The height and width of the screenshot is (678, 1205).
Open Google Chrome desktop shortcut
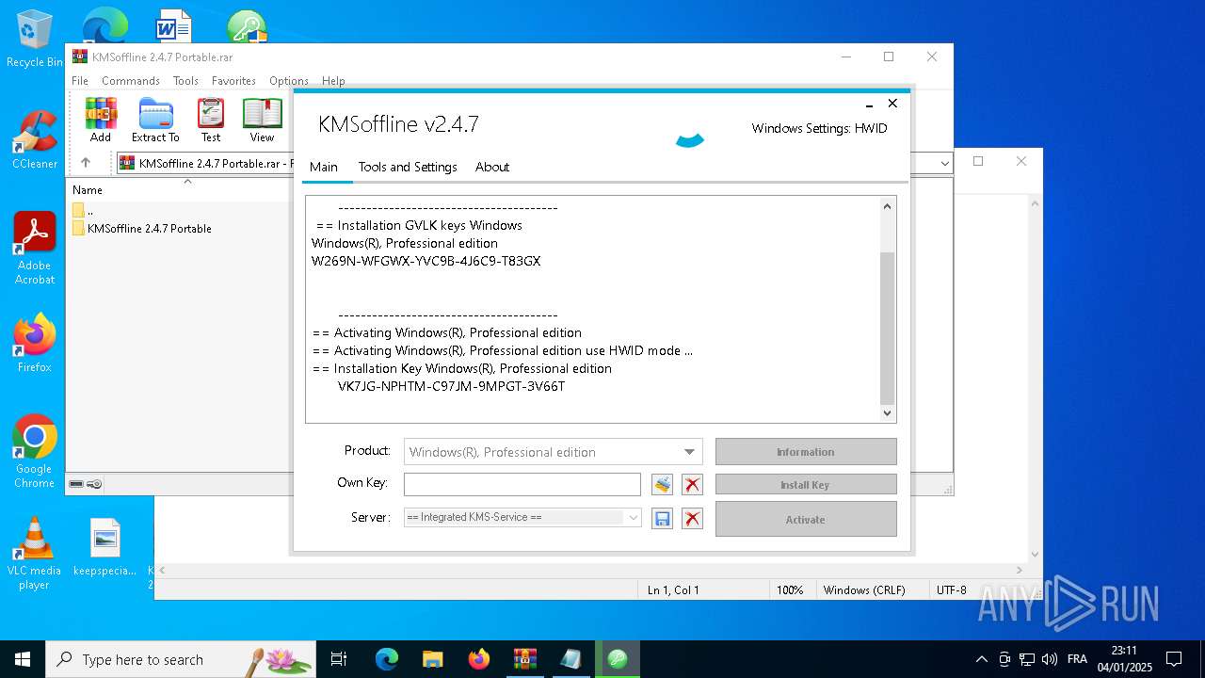34,452
